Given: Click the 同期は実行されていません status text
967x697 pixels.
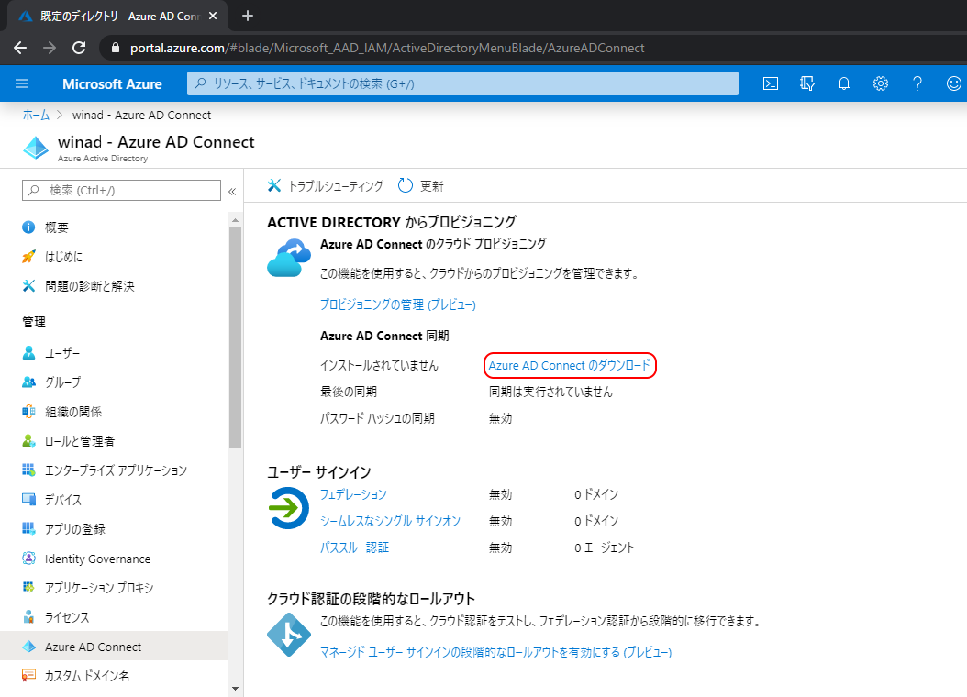Looking at the screenshot, I should click(550, 392).
